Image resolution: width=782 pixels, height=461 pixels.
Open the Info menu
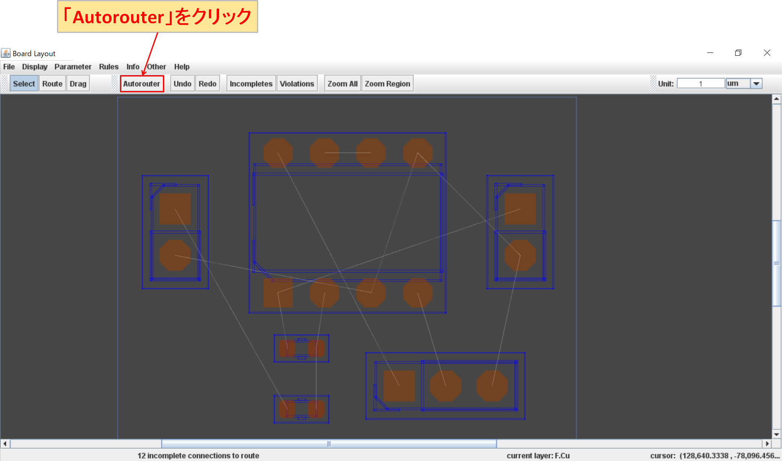click(132, 67)
